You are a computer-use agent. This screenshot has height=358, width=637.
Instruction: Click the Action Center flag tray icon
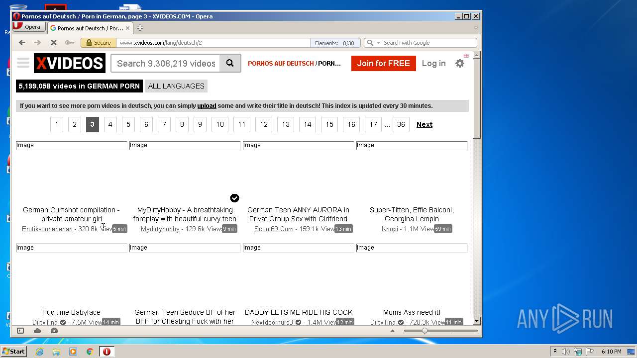[x=590, y=352]
